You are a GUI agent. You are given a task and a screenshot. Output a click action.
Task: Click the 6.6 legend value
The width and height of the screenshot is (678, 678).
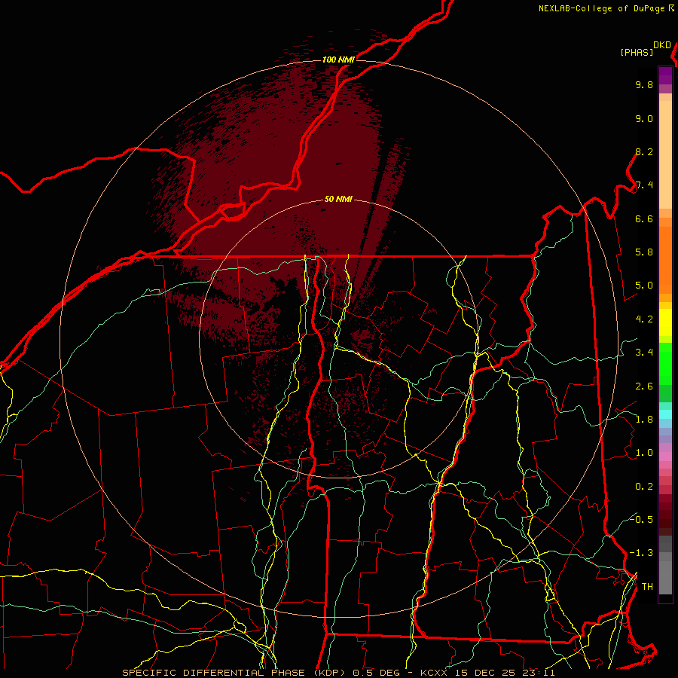644,218
